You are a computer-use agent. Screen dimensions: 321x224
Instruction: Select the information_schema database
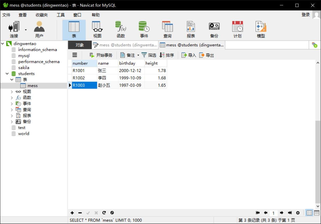click(x=37, y=50)
